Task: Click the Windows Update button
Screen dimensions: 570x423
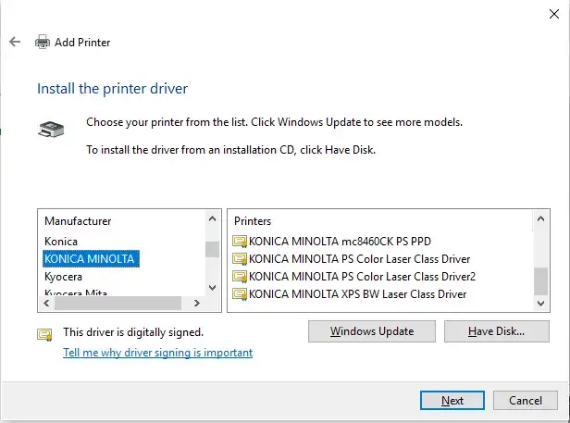Action: (x=372, y=331)
